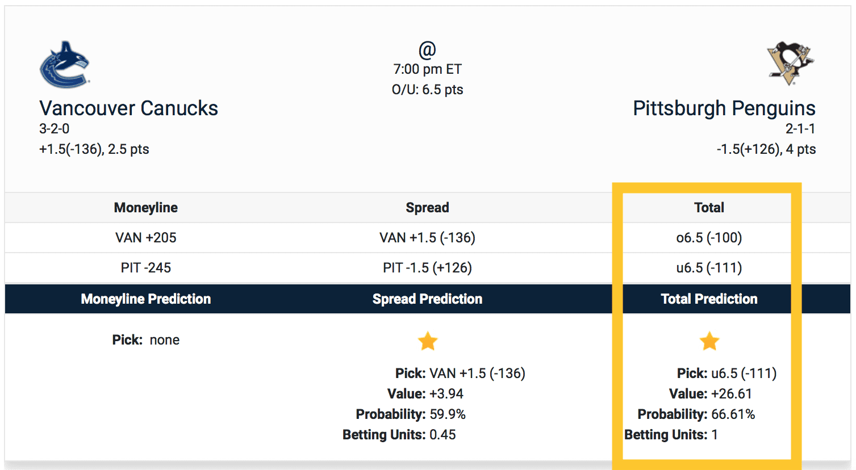Select the Spread column header

[x=427, y=208]
